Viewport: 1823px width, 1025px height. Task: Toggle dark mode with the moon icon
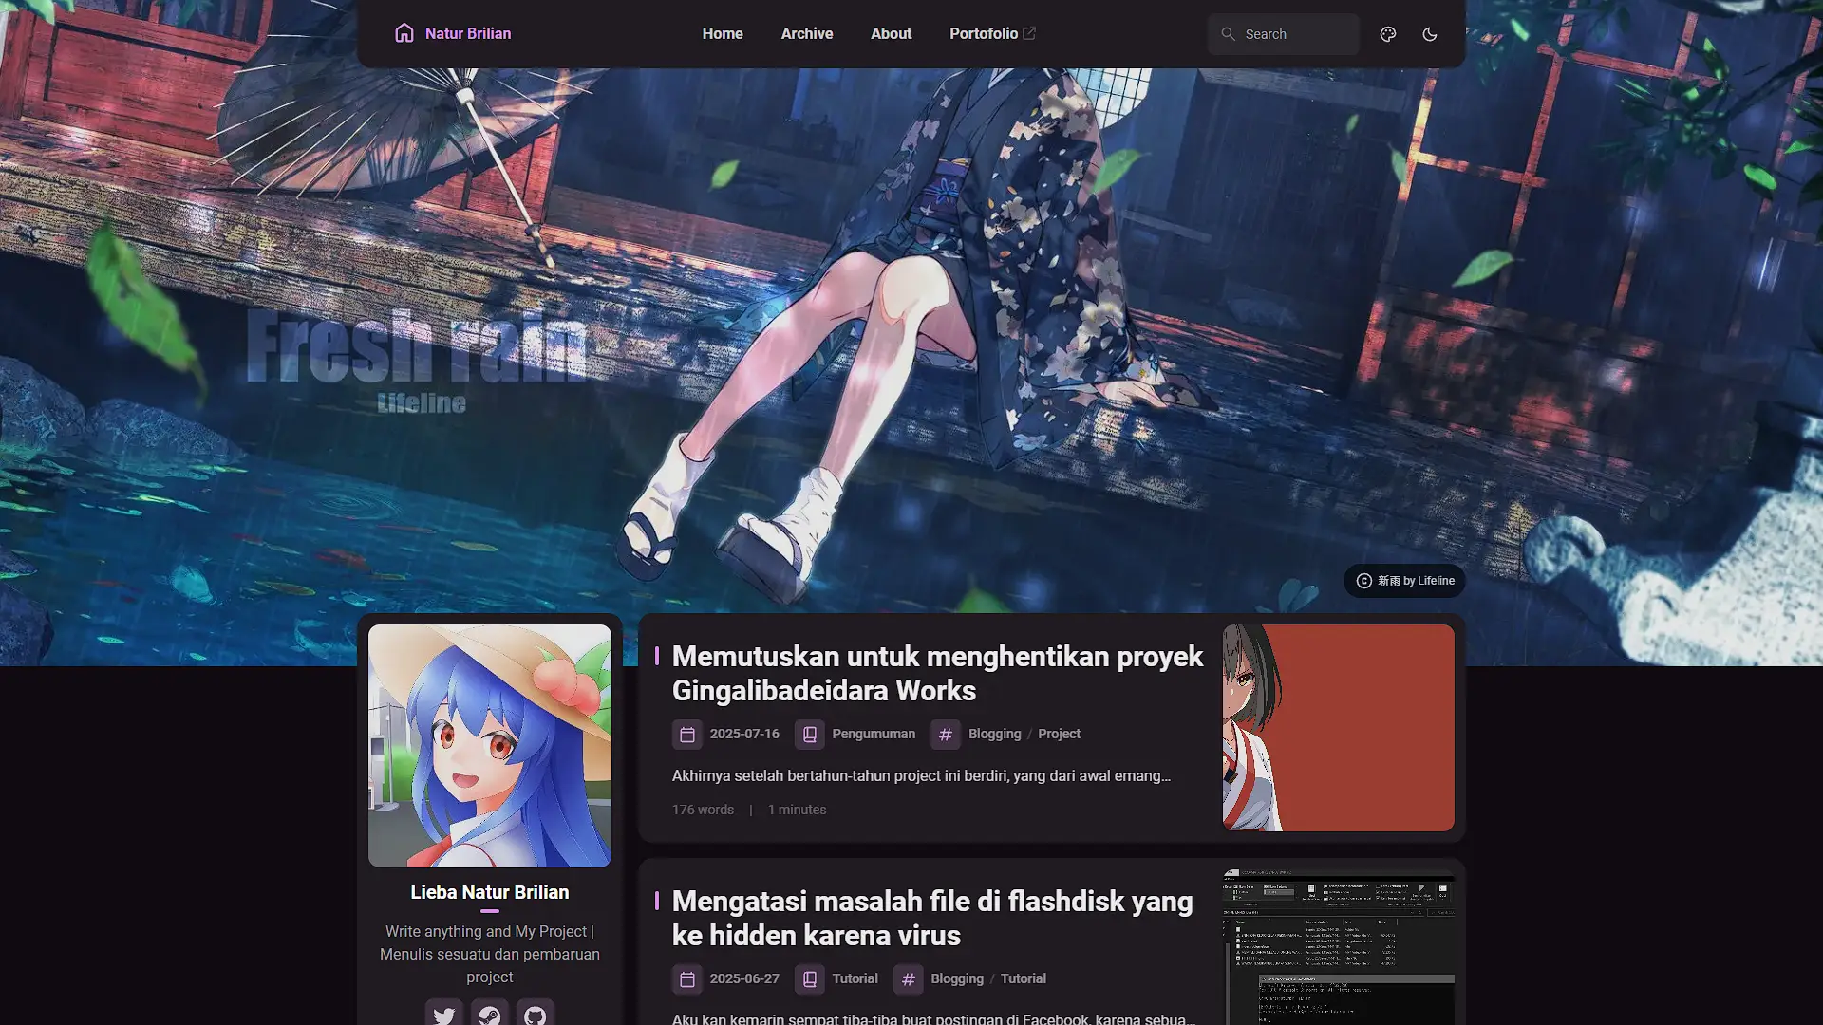coord(1430,34)
